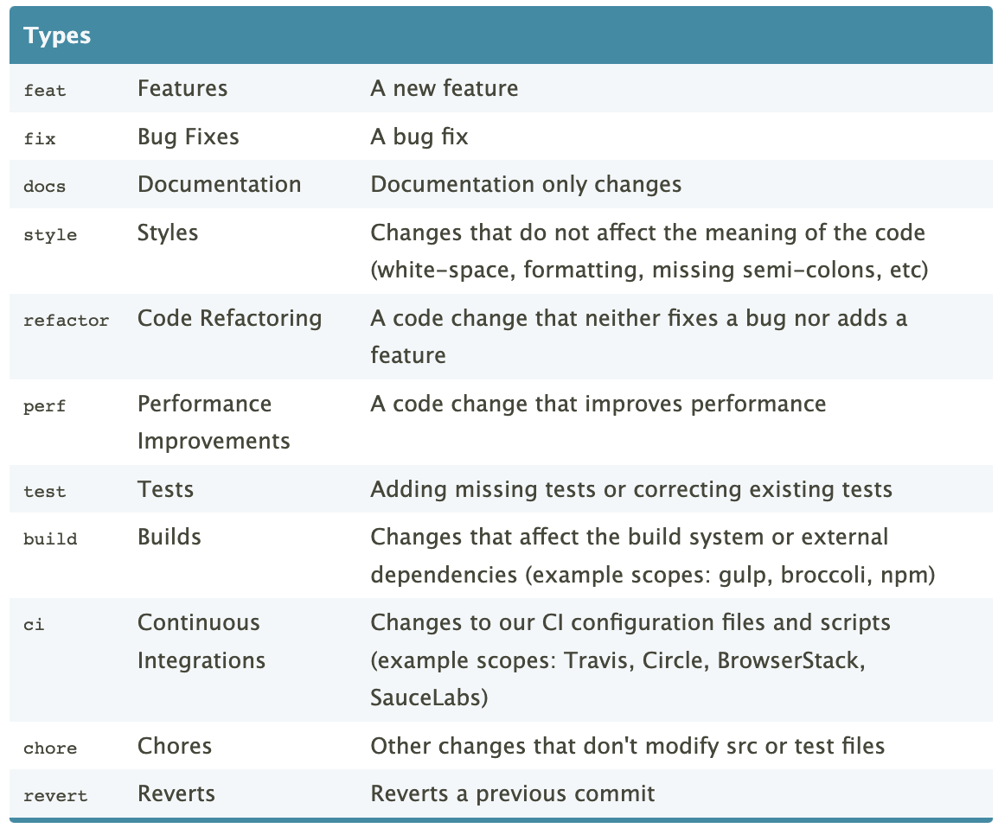The image size is (998, 828).
Task: Select the docs code cell
Action: pyautogui.click(x=45, y=187)
